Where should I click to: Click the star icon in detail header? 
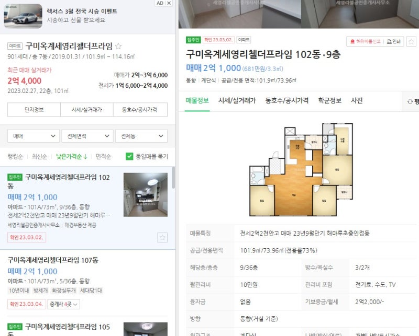click(x=411, y=42)
